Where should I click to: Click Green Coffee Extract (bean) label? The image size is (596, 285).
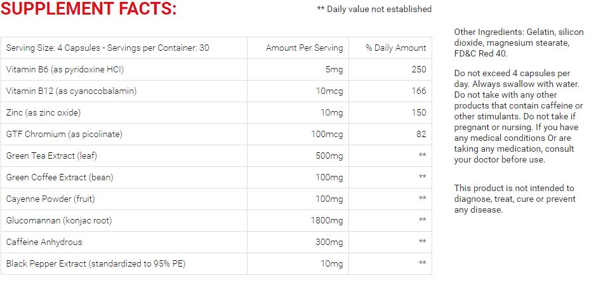coord(60,178)
